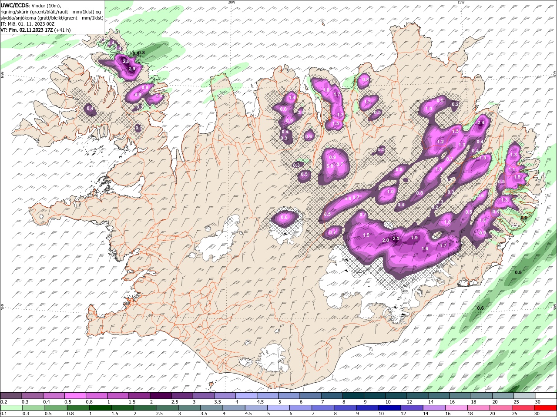This screenshot has height=417, width=557.
Task: Pick the pink rain swatch starting at 20
Action: click(501, 408)
